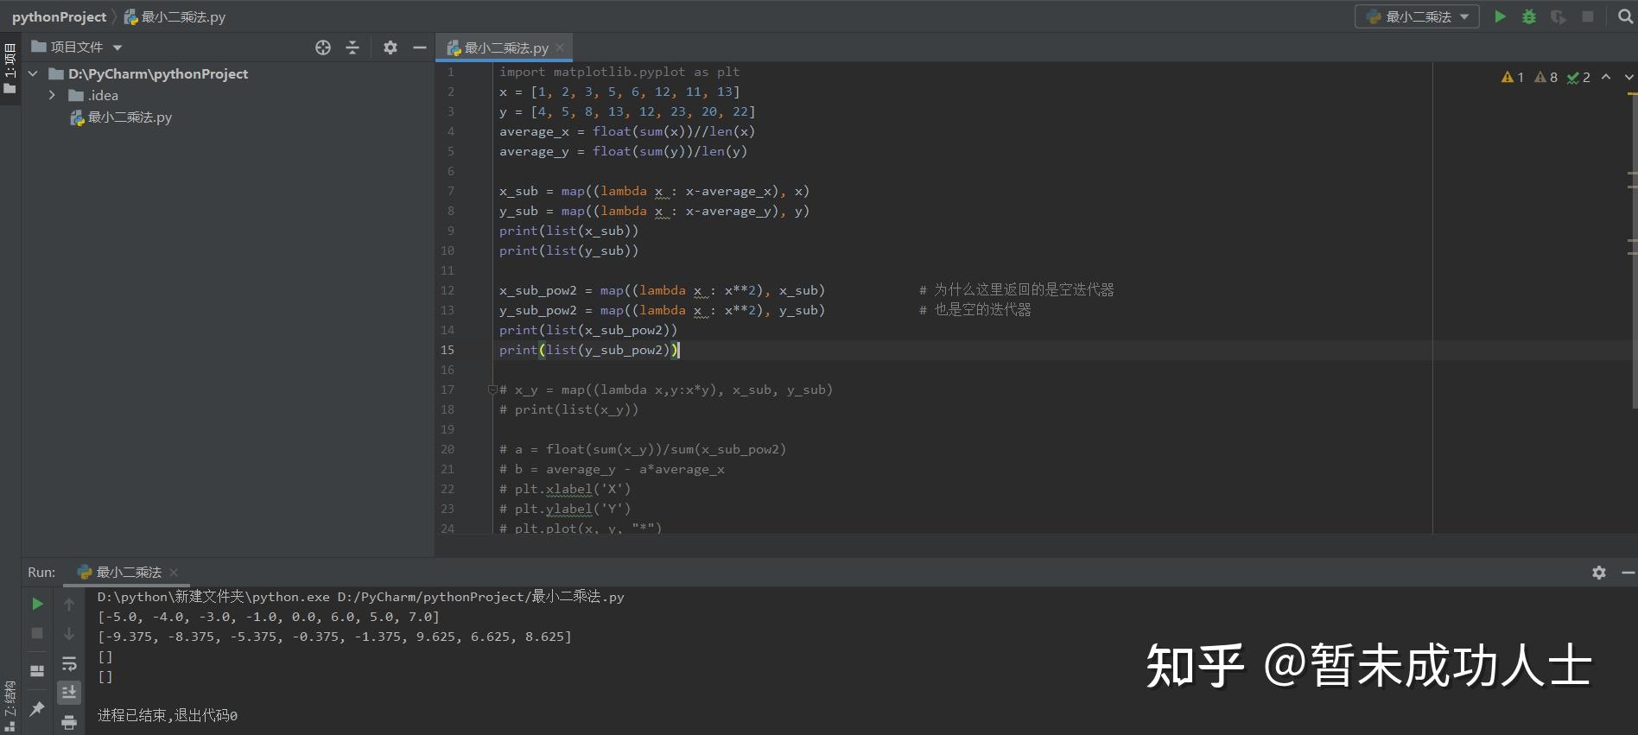Click the up-the-stack-trace arrow in Run panel

coord(69,605)
